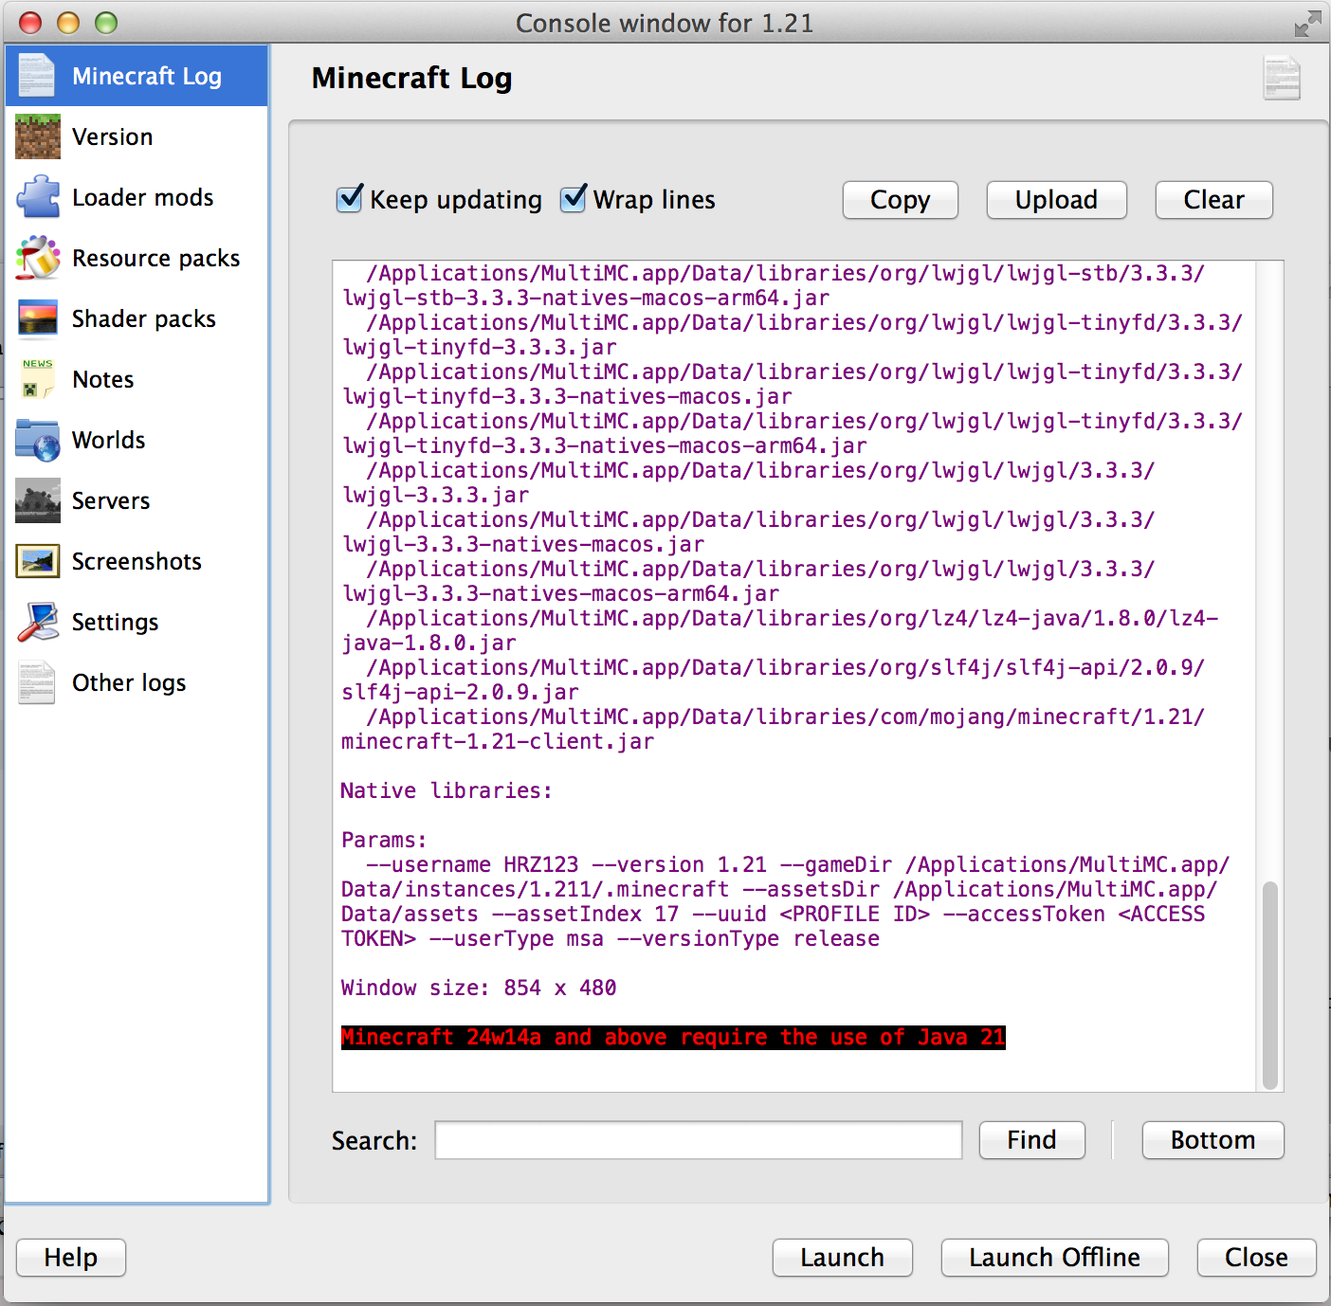The image size is (1331, 1306).
Task: Click the Help button
Action: 71,1258
